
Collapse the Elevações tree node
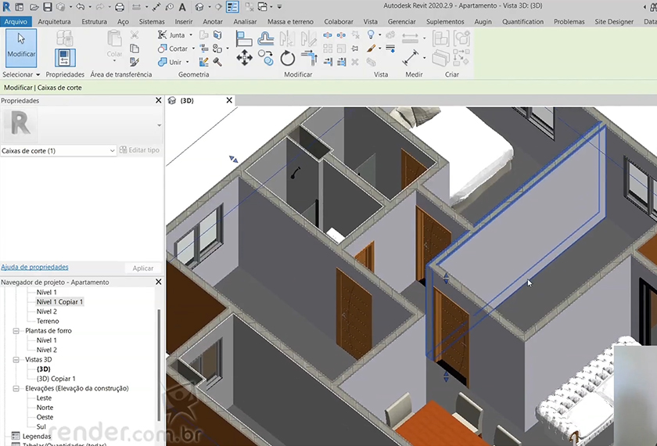coord(16,388)
